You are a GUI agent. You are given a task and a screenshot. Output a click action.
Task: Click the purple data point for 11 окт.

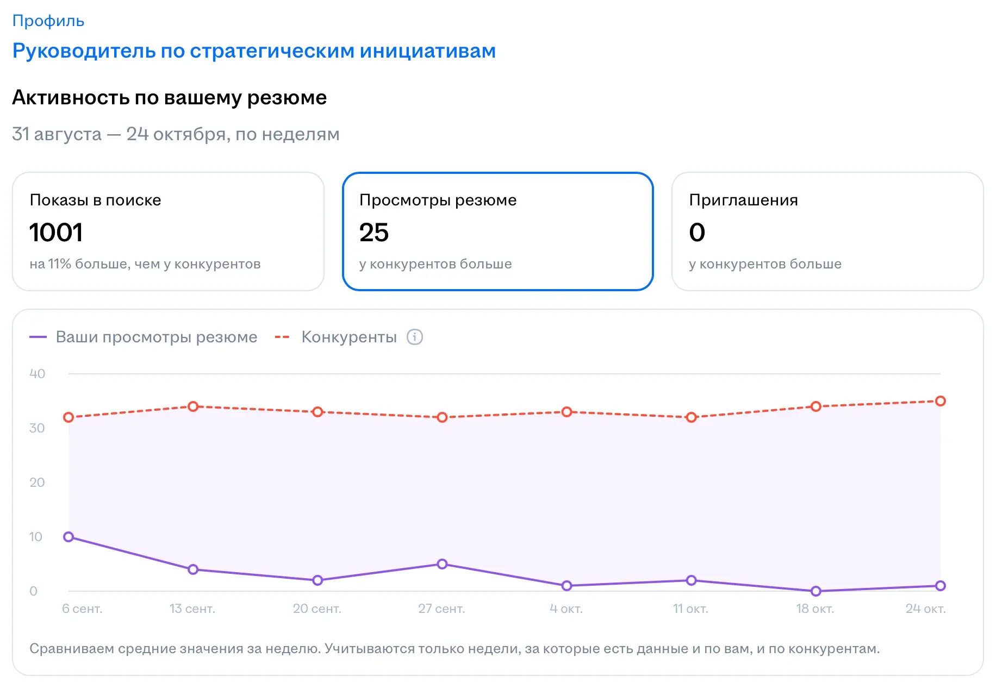692,580
